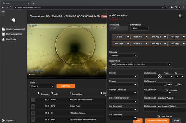This screenshot has width=186, height=123.
Task: Open the To clock dropdown showing 5
Action: tap(179, 77)
